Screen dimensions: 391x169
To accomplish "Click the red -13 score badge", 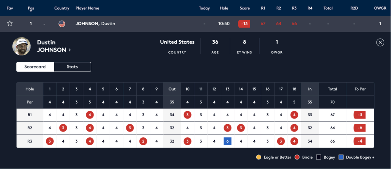I will click(244, 24).
